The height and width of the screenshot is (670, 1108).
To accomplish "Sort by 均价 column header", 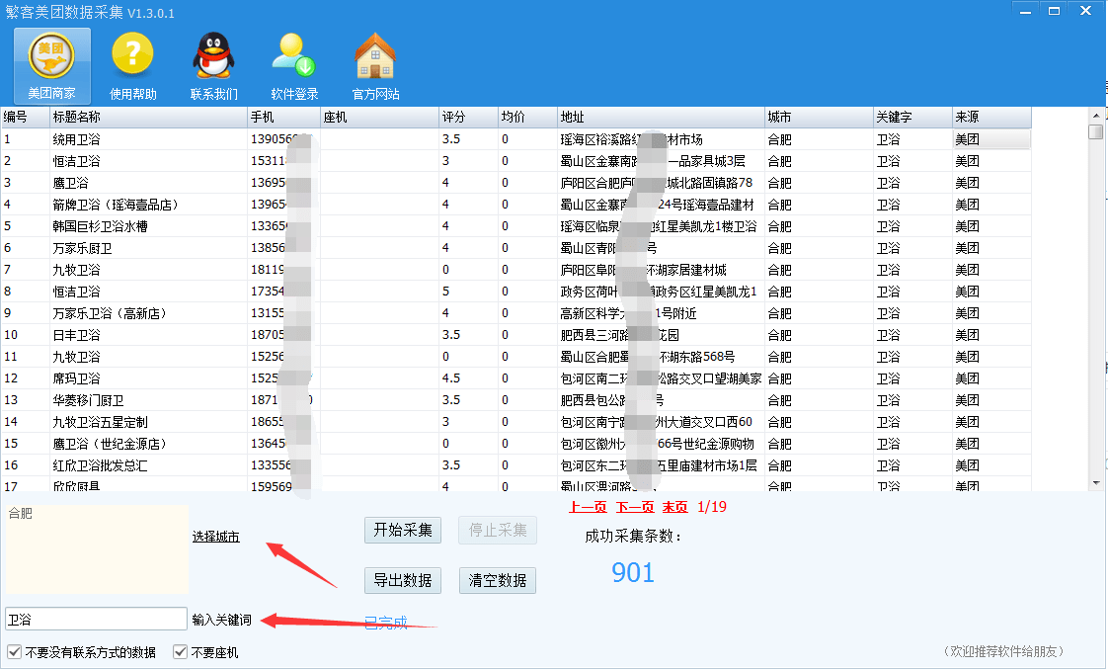I will tap(528, 118).
